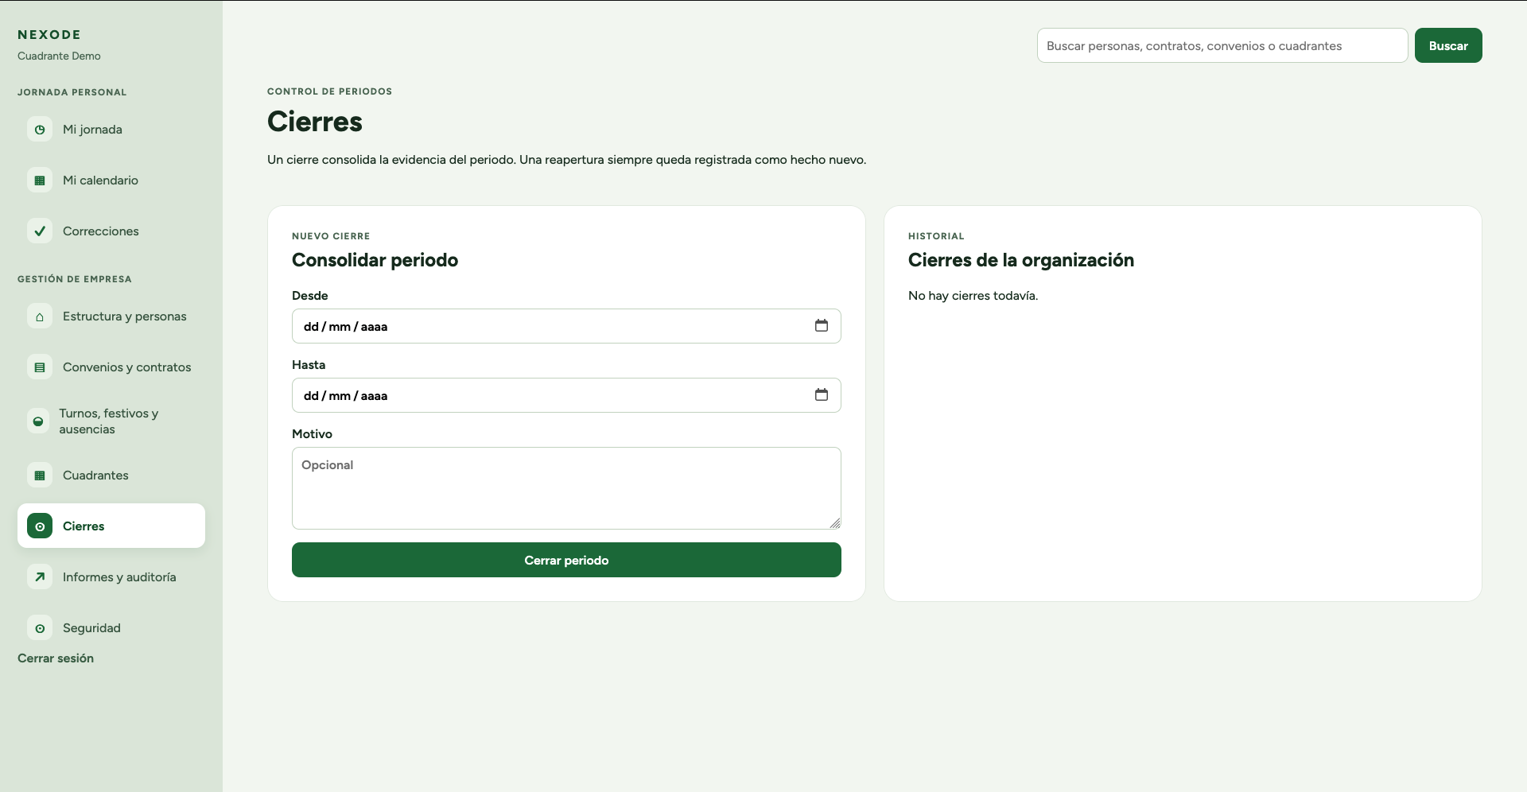Click the grid icon beside Cuadrantes
This screenshot has height=792, width=1527.
[40, 476]
